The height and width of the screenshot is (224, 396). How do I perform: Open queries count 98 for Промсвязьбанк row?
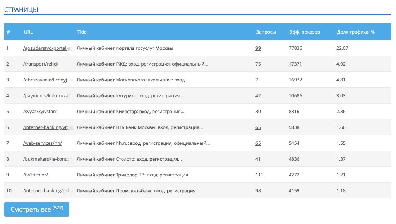258,191
